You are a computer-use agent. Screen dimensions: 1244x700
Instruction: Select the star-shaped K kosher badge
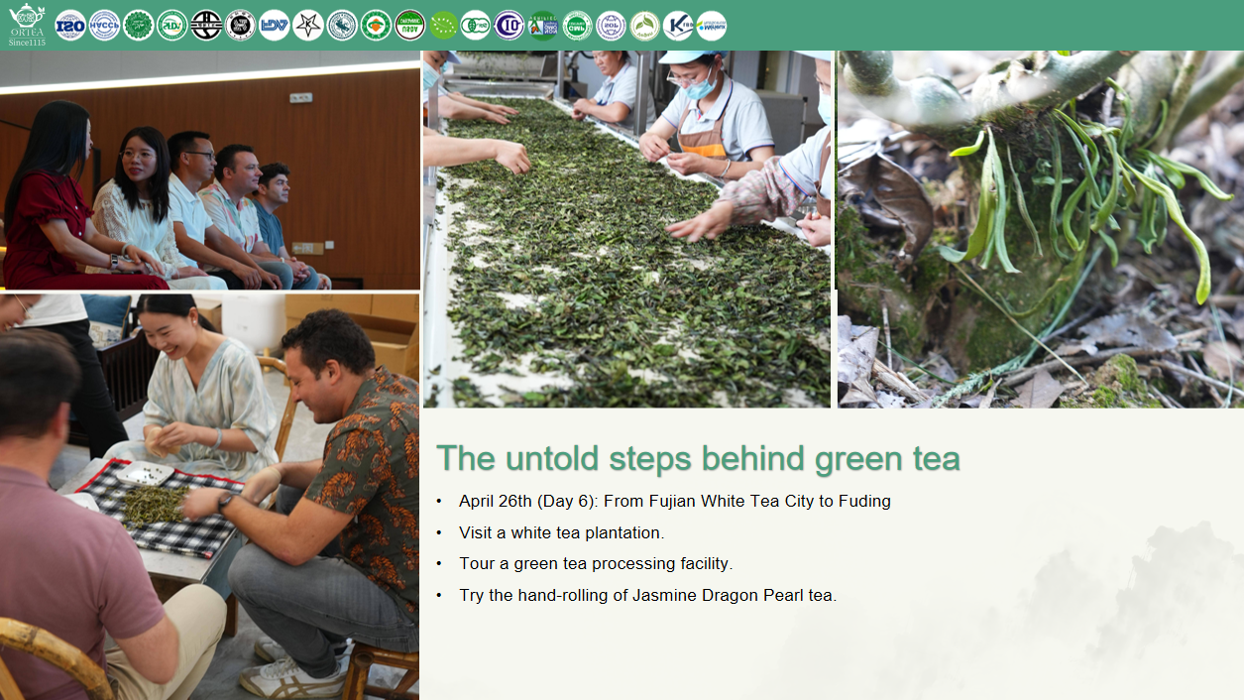(308, 25)
